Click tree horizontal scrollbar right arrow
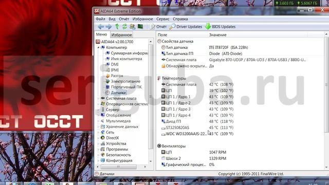Screen dimensions: 329x185 coord(145,166)
